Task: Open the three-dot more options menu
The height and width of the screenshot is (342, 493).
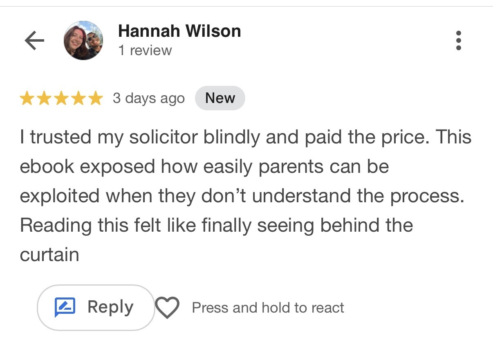Action: [458, 40]
